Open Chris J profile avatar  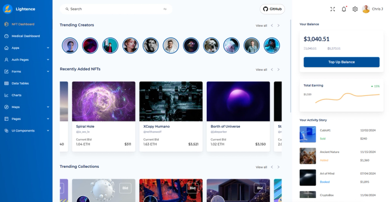tap(366, 9)
